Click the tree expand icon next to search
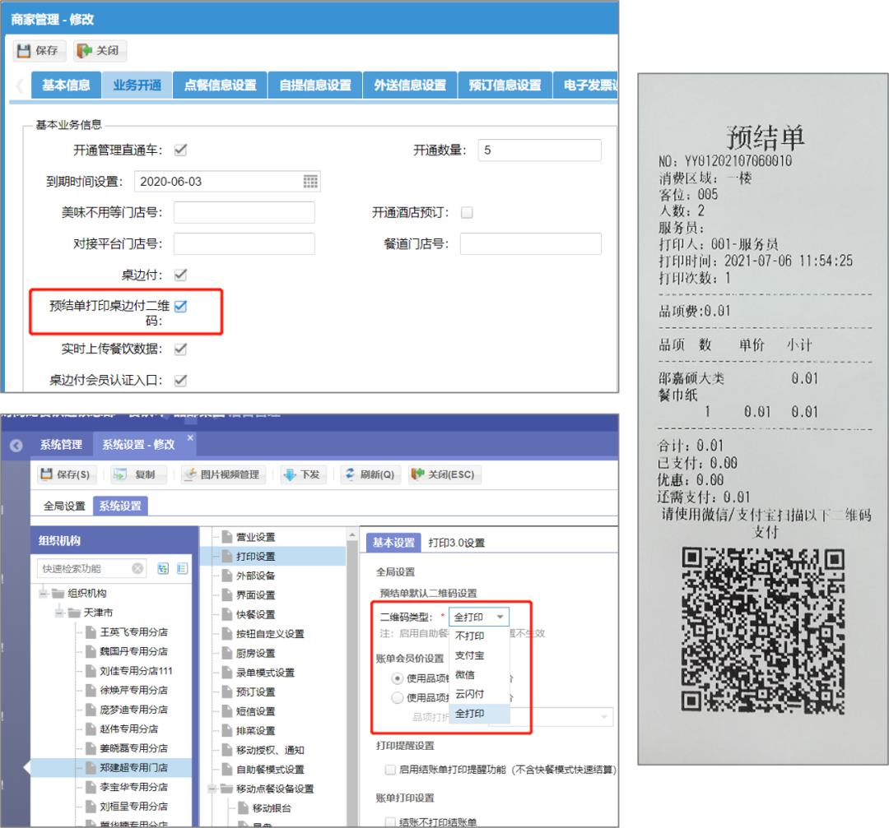The image size is (889, 828). click(163, 569)
